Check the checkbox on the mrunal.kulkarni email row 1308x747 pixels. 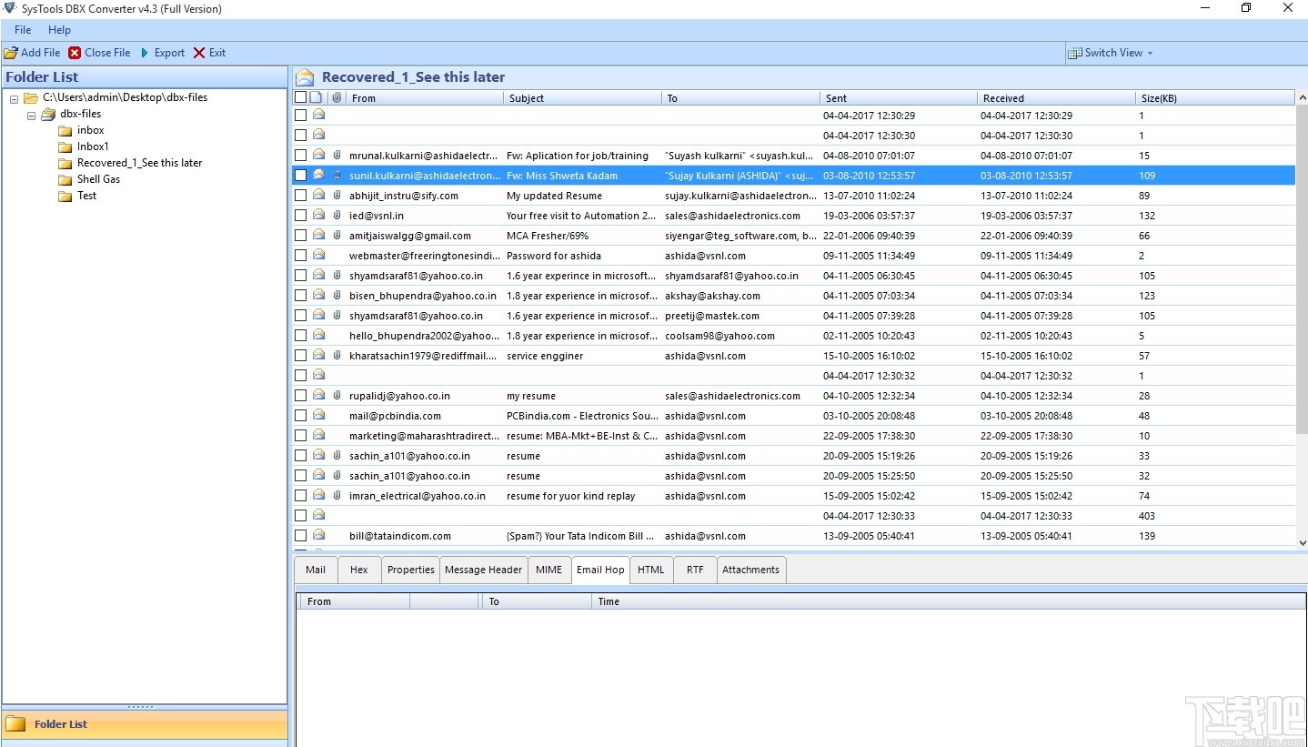coord(300,155)
